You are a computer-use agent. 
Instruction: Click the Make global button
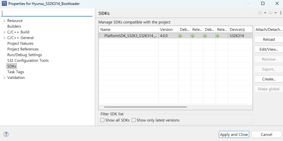[269, 89]
